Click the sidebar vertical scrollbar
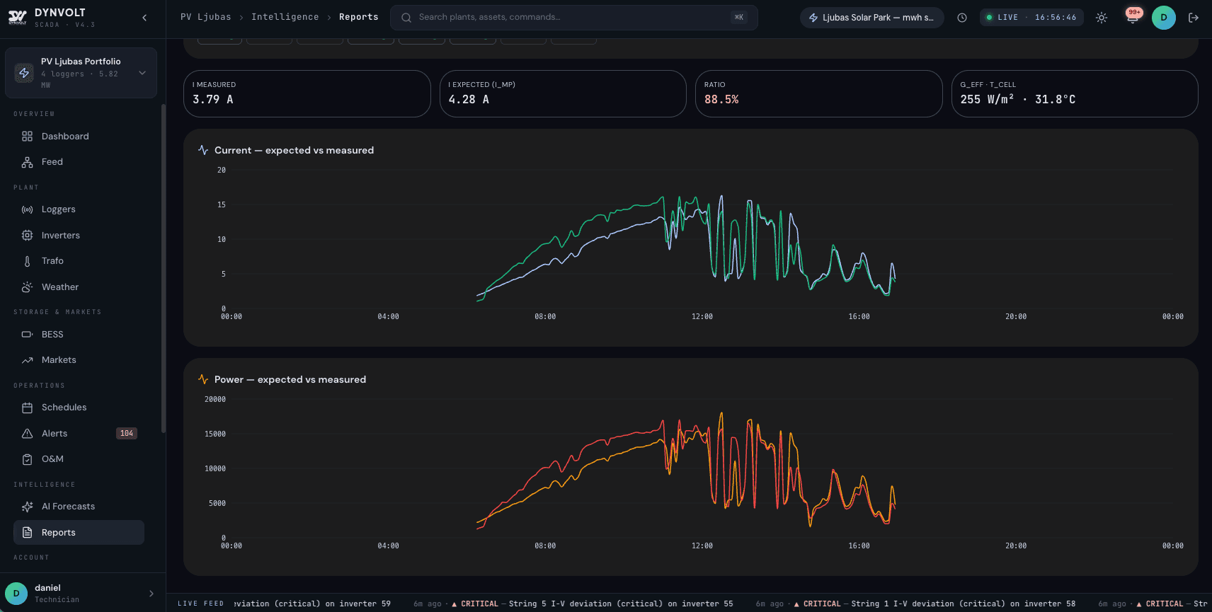1212x612 pixels. click(164, 268)
